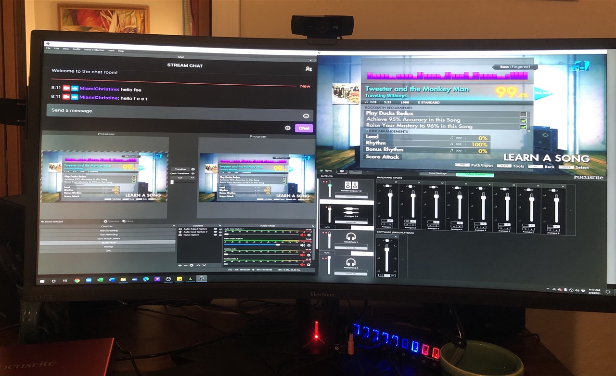Click Start Virtual Camera button
This screenshot has height=376, width=616.
click(x=108, y=239)
